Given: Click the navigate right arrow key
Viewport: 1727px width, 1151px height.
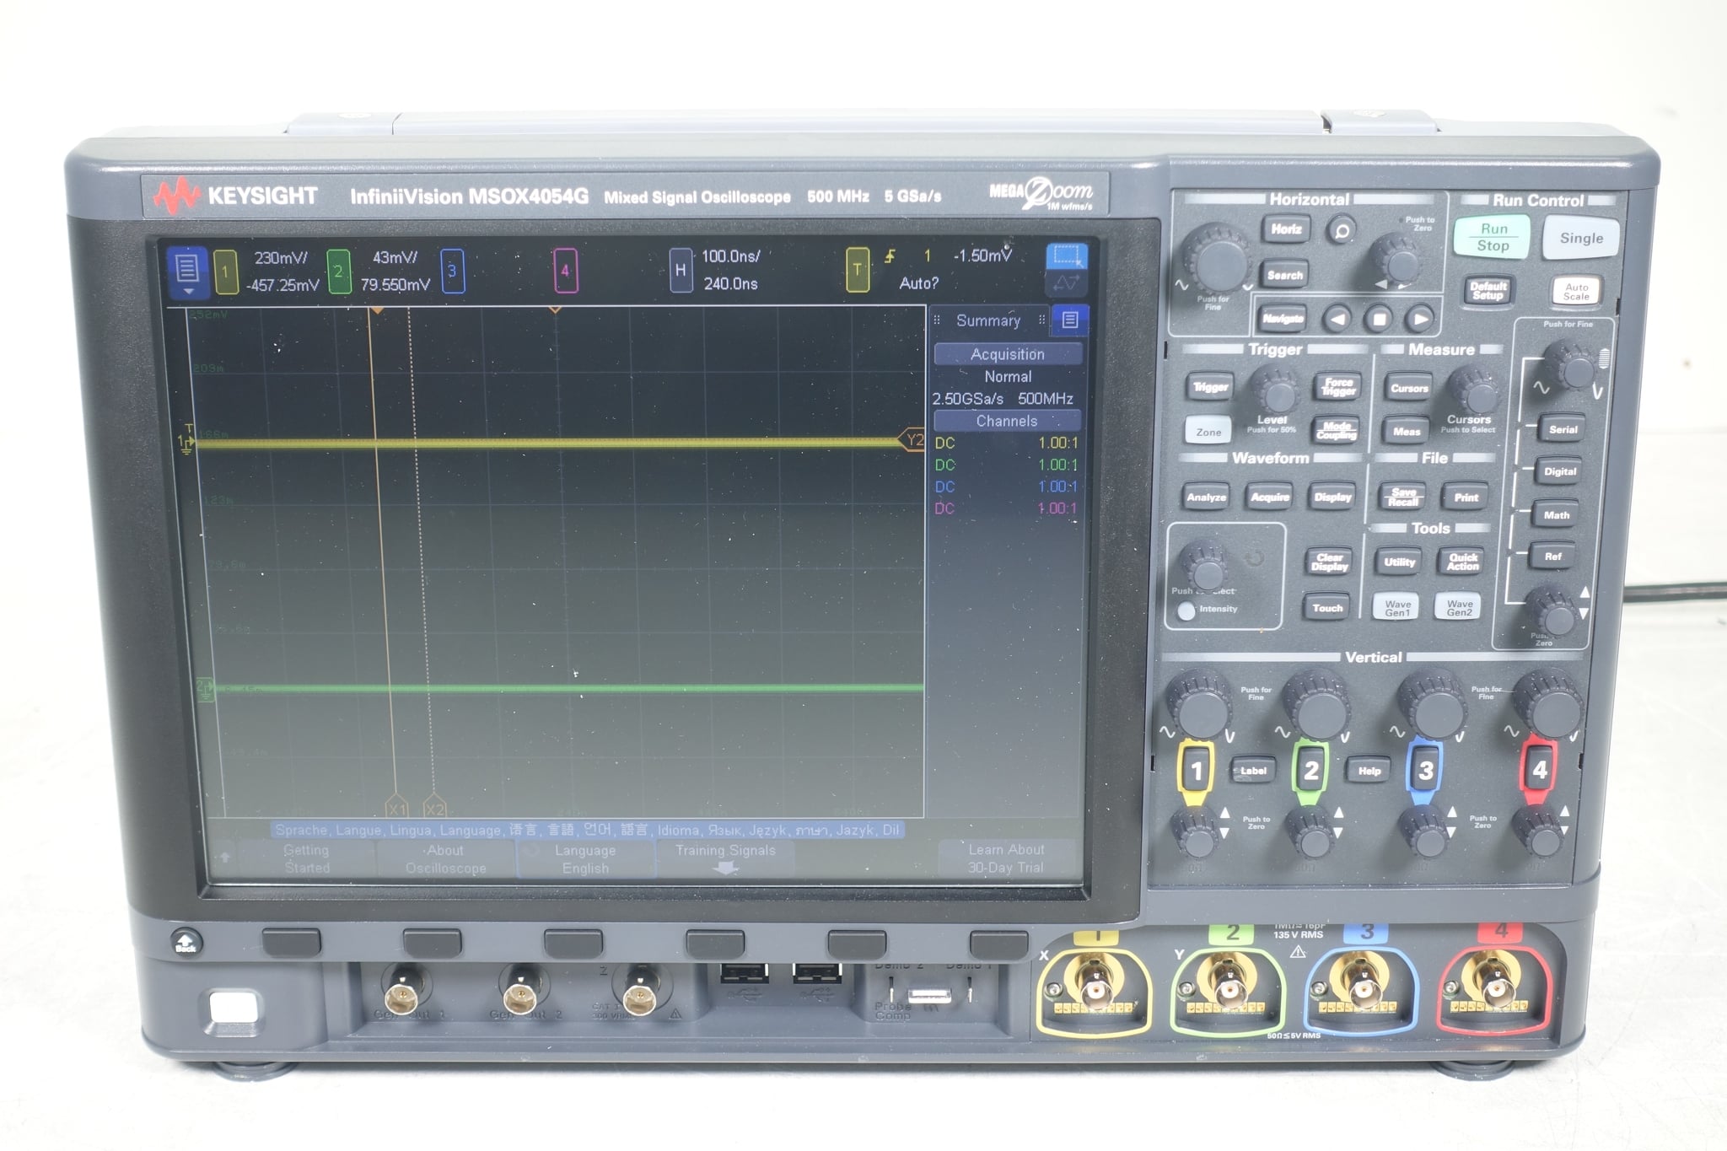Looking at the screenshot, I should tap(1420, 319).
